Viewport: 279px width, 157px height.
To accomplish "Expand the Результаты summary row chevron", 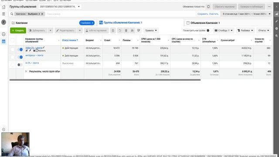I will [x=26, y=71].
